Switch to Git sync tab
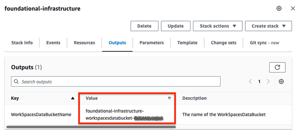This screenshot has height=135, width=301. point(264,43)
